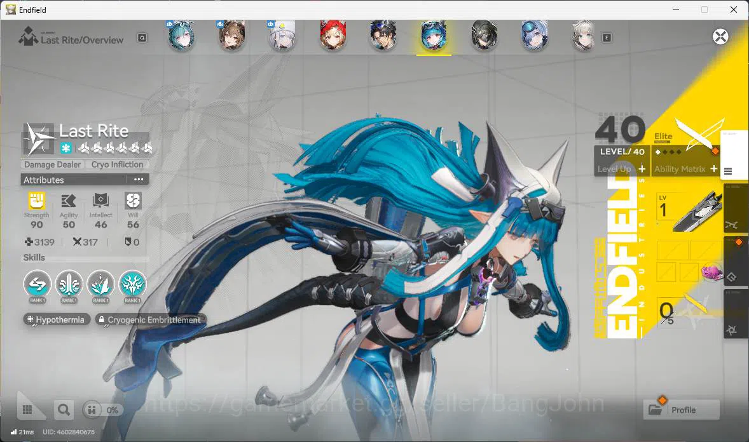749x442 pixels.
Task: Click the E next-operator key icon
Action: [x=607, y=37]
